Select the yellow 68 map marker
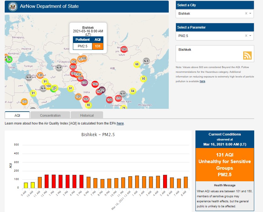 pos(137,64)
